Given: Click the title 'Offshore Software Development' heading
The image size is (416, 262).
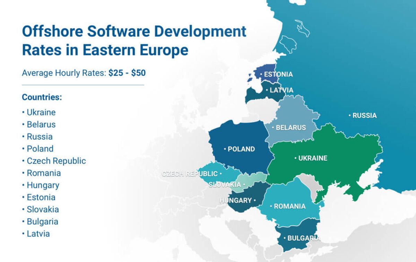Looking at the screenshot, I should coord(134,32).
